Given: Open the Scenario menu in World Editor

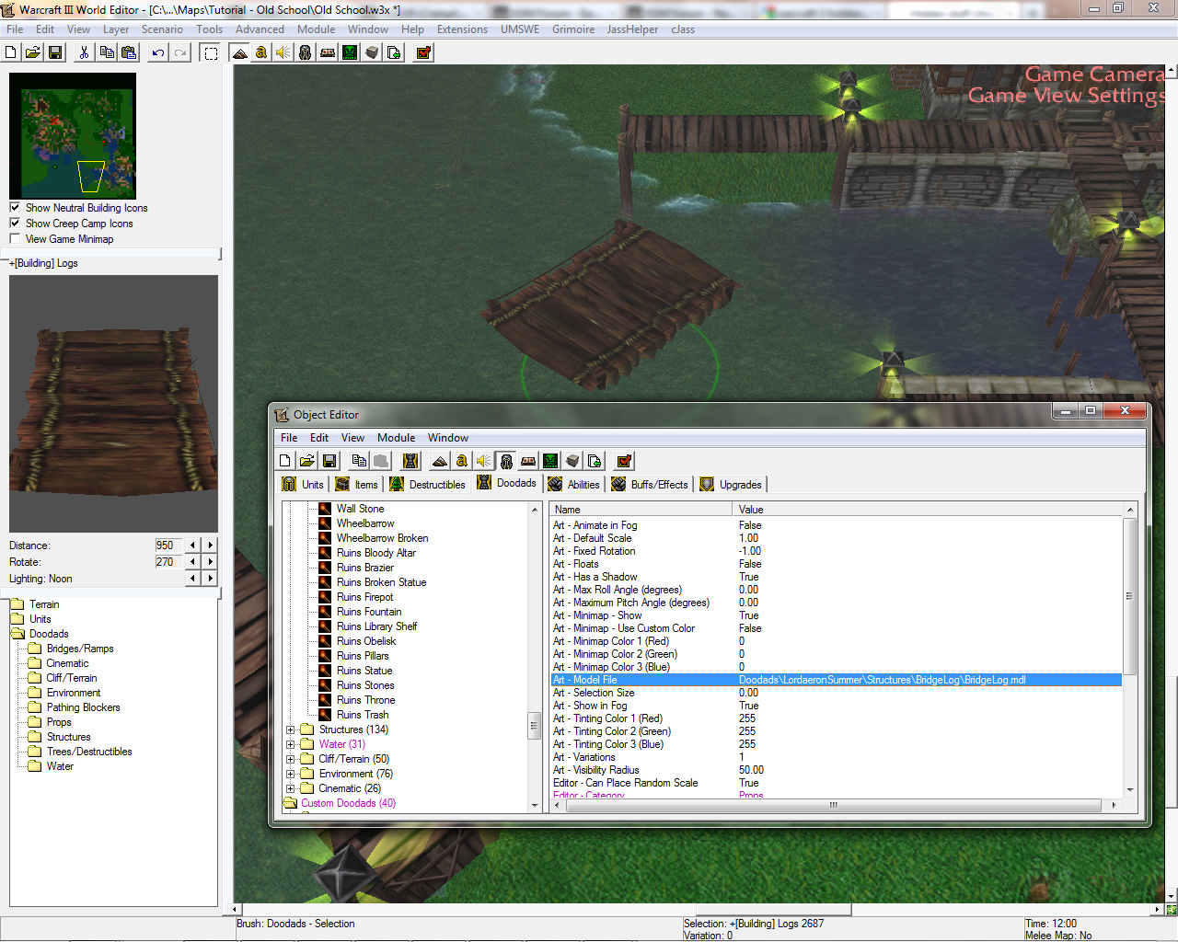Looking at the screenshot, I should click(162, 29).
